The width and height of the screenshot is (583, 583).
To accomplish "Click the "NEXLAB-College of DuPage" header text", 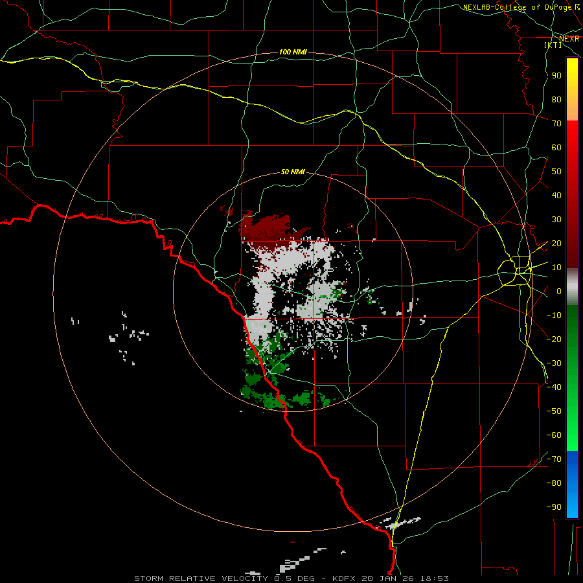I will 518,7.
